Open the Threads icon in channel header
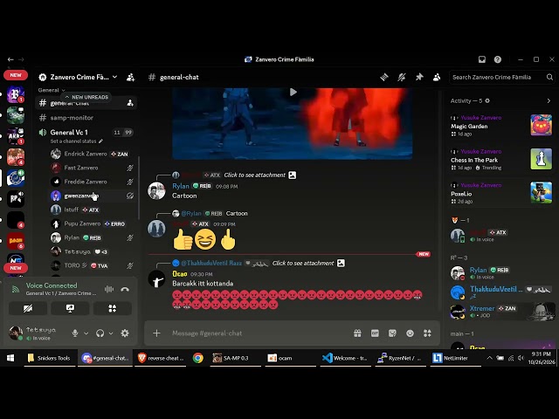 (384, 77)
